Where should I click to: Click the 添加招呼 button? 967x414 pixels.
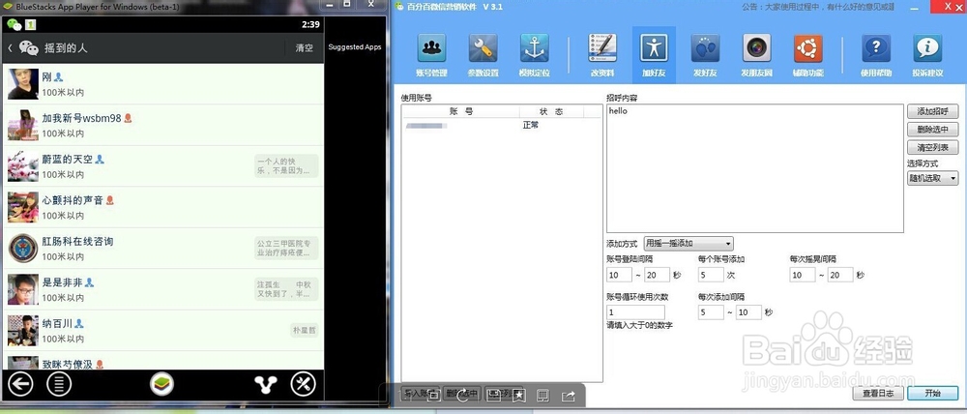click(932, 111)
